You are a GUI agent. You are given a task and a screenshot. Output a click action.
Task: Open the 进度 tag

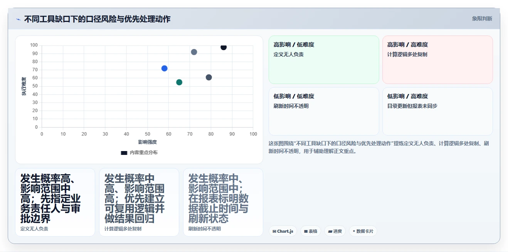pyautogui.click(x=335, y=231)
